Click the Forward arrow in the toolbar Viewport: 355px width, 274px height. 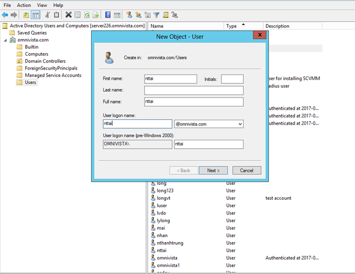[14, 15]
